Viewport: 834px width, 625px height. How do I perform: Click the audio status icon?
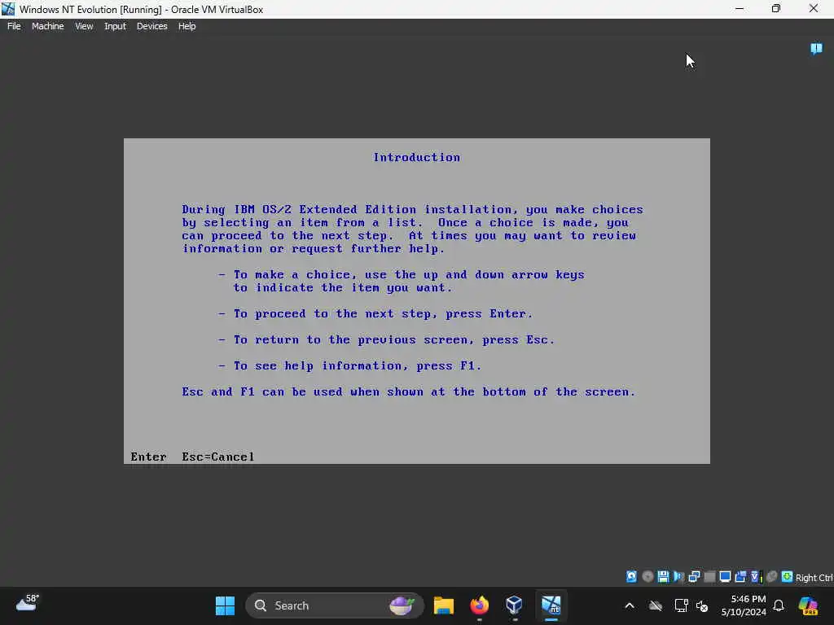click(x=678, y=577)
